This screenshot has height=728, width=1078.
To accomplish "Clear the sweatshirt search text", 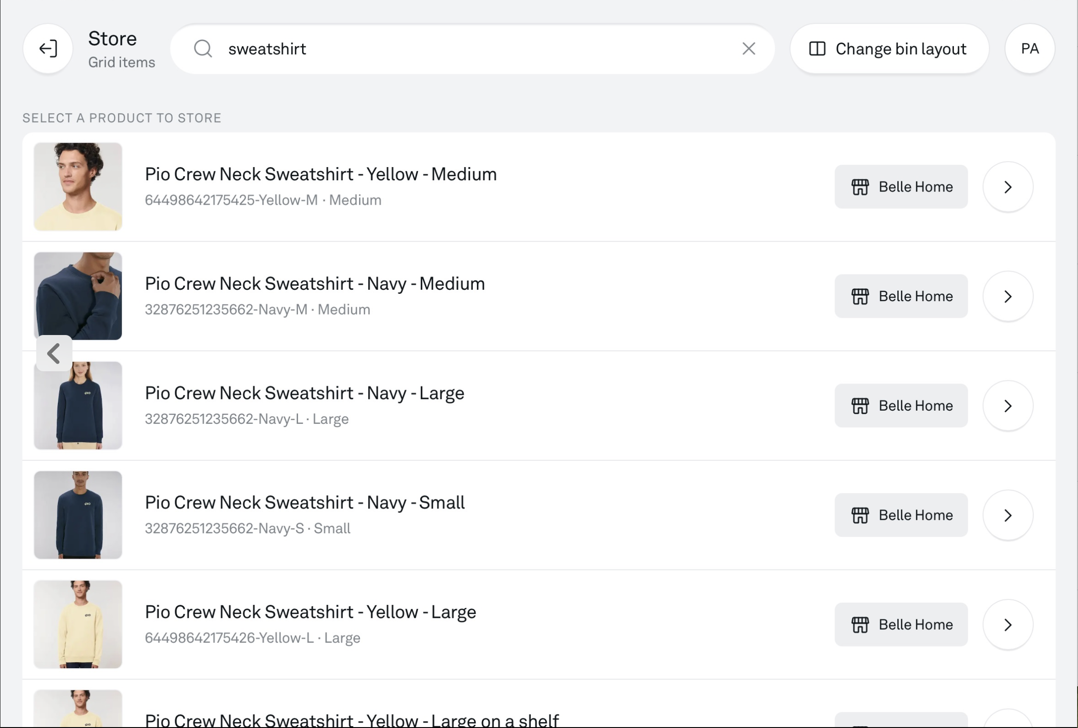I will [748, 49].
